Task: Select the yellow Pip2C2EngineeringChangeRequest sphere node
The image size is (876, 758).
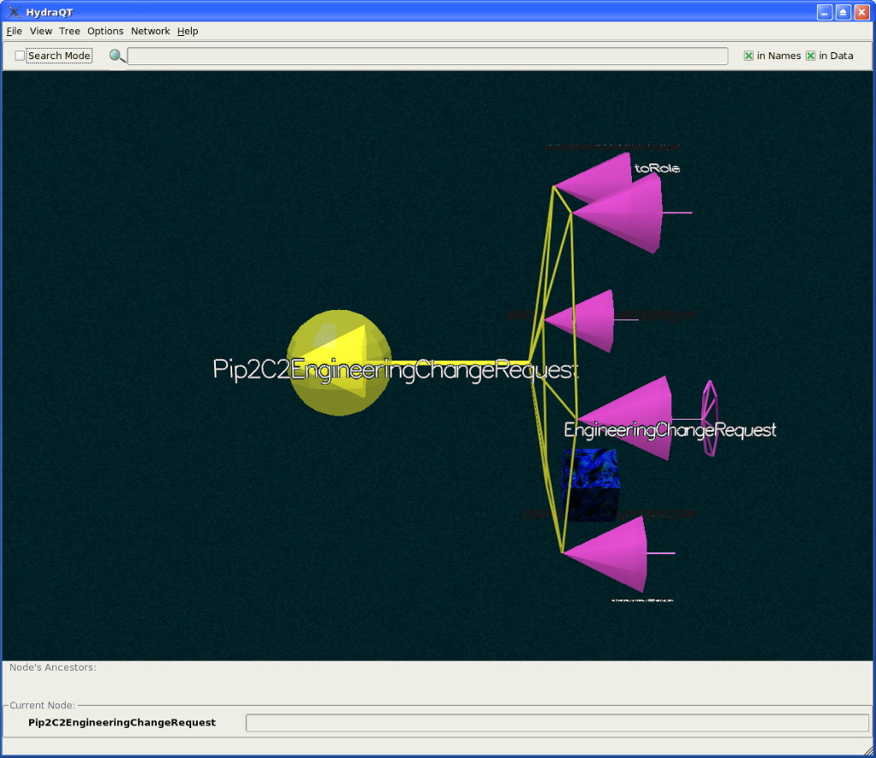Action: [x=338, y=362]
